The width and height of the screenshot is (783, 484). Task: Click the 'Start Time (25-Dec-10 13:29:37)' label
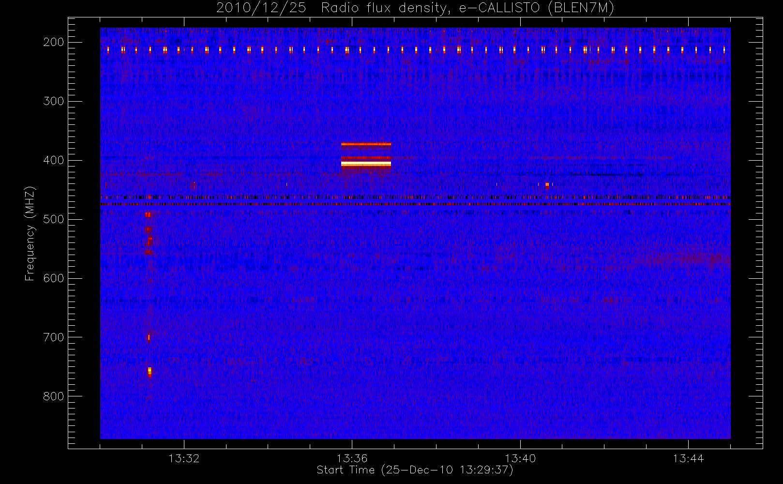(415, 470)
